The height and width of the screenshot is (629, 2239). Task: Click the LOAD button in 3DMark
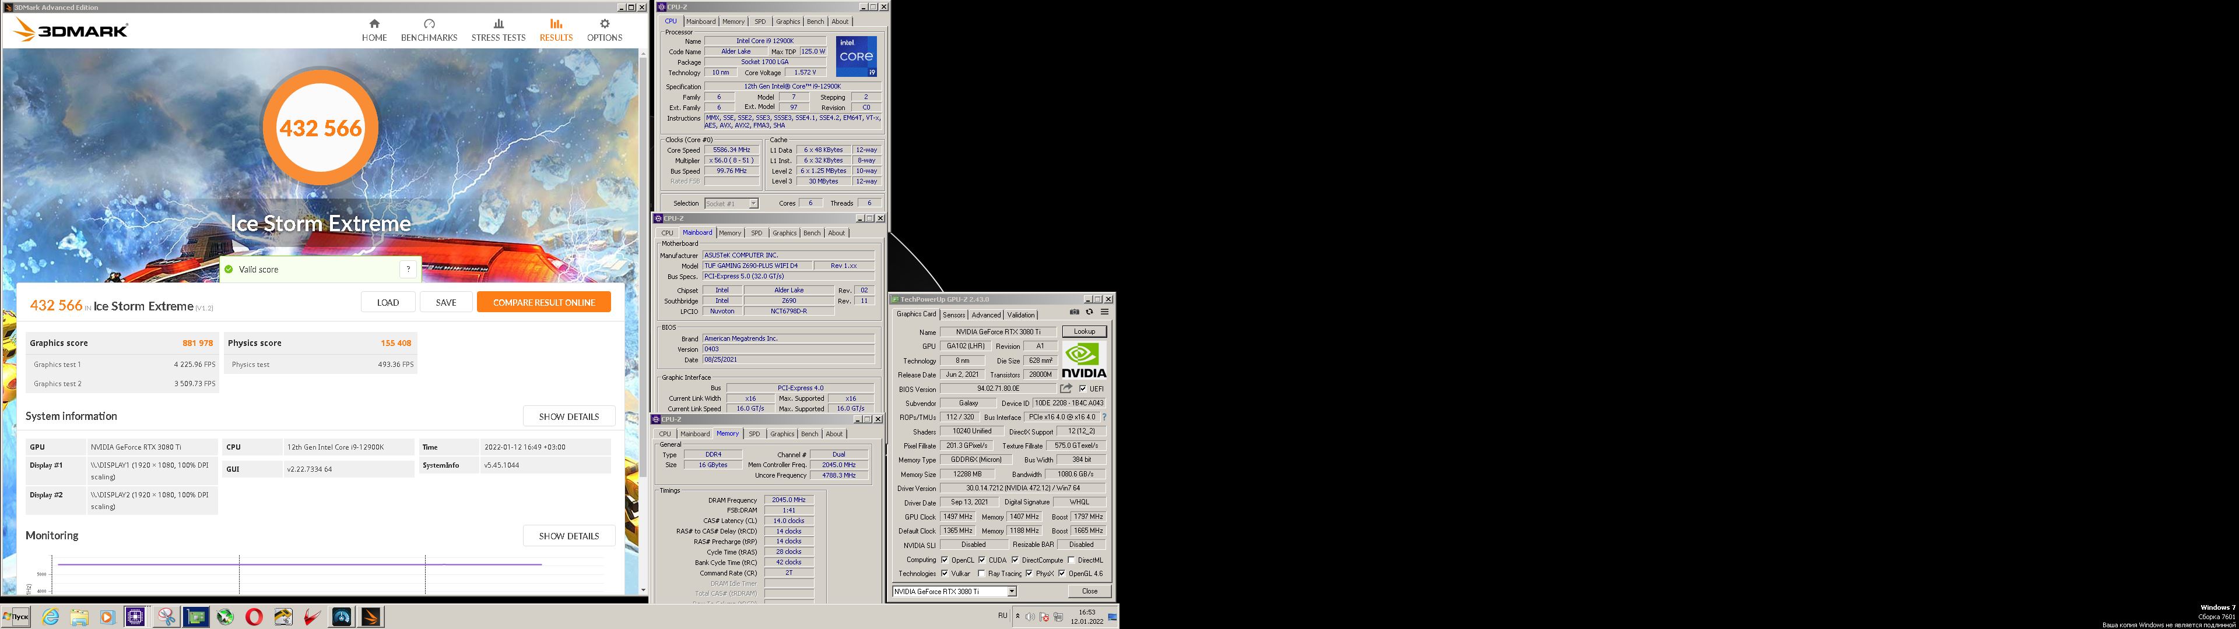[388, 302]
